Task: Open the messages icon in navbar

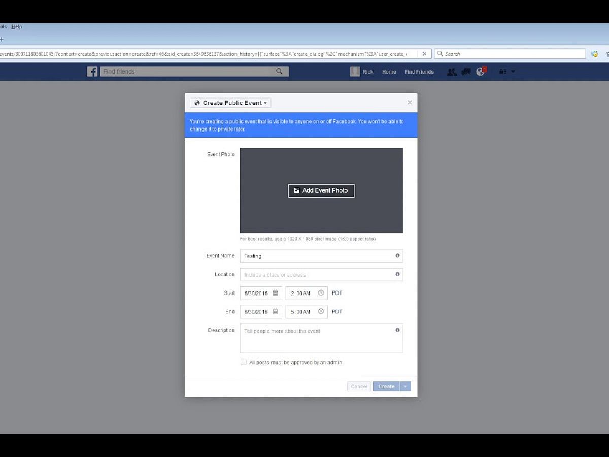Action: [x=466, y=72]
